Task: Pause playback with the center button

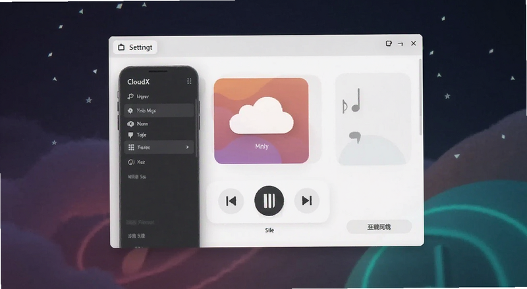Action: (x=269, y=200)
